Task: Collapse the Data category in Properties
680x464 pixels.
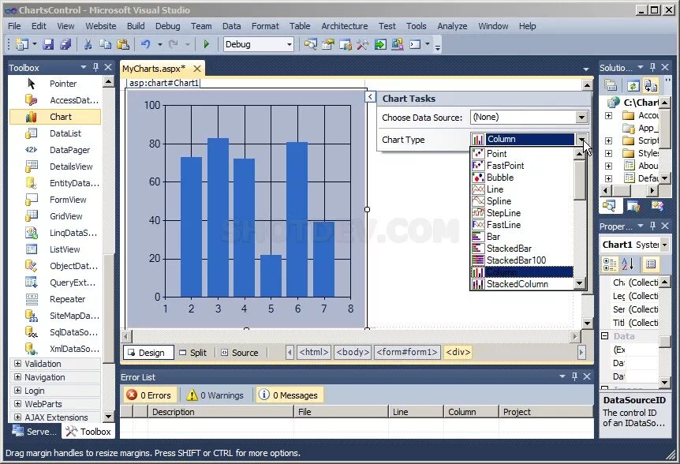Action: 605,335
